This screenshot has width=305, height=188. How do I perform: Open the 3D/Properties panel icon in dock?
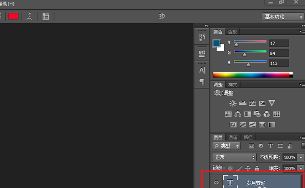[x=202, y=53]
